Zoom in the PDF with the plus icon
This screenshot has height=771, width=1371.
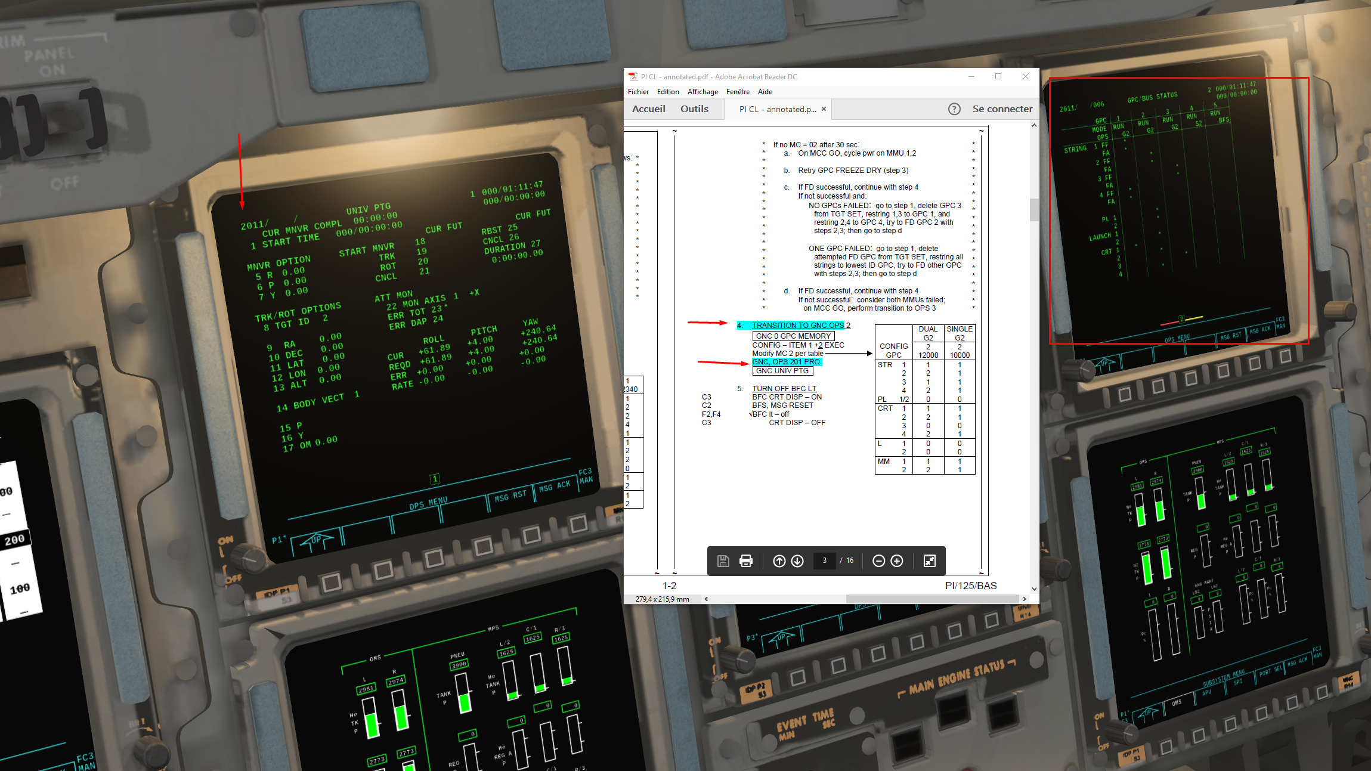point(897,561)
